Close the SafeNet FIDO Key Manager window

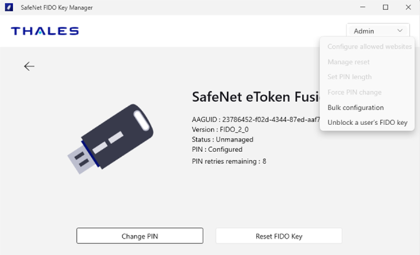(407, 7)
